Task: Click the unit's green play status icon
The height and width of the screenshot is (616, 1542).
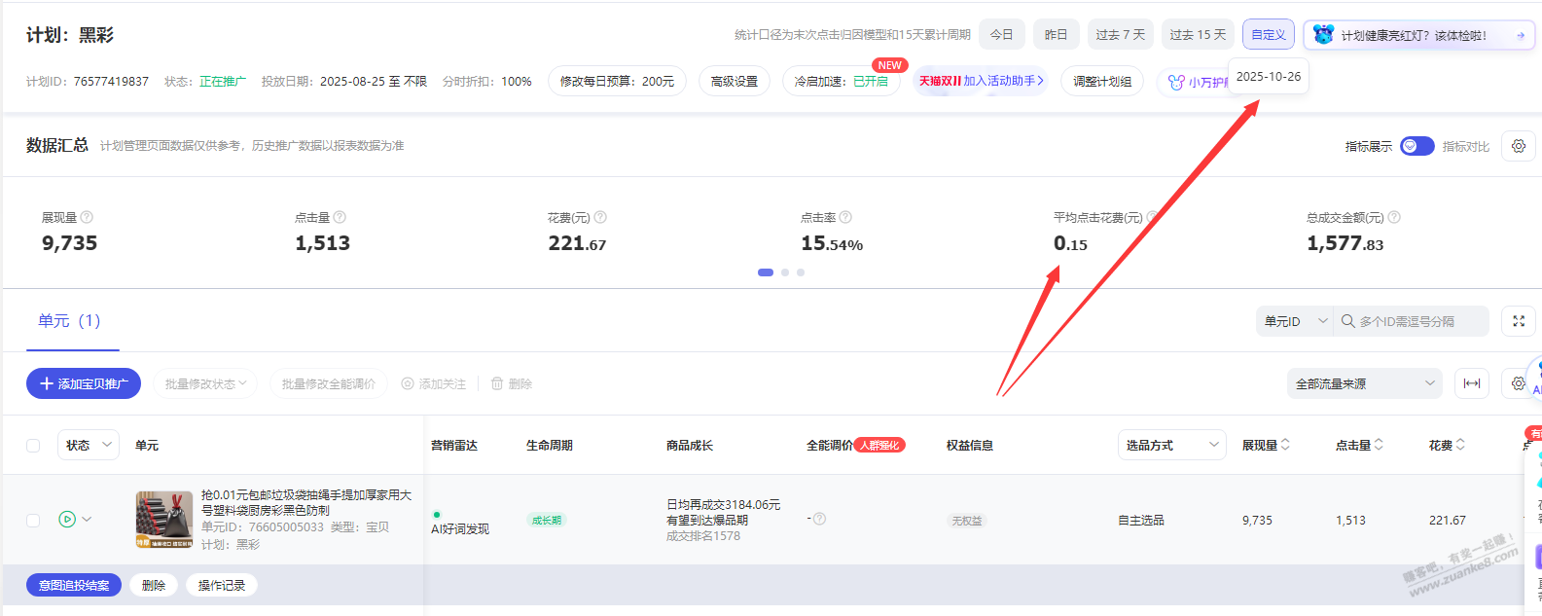Action: tap(67, 520)
